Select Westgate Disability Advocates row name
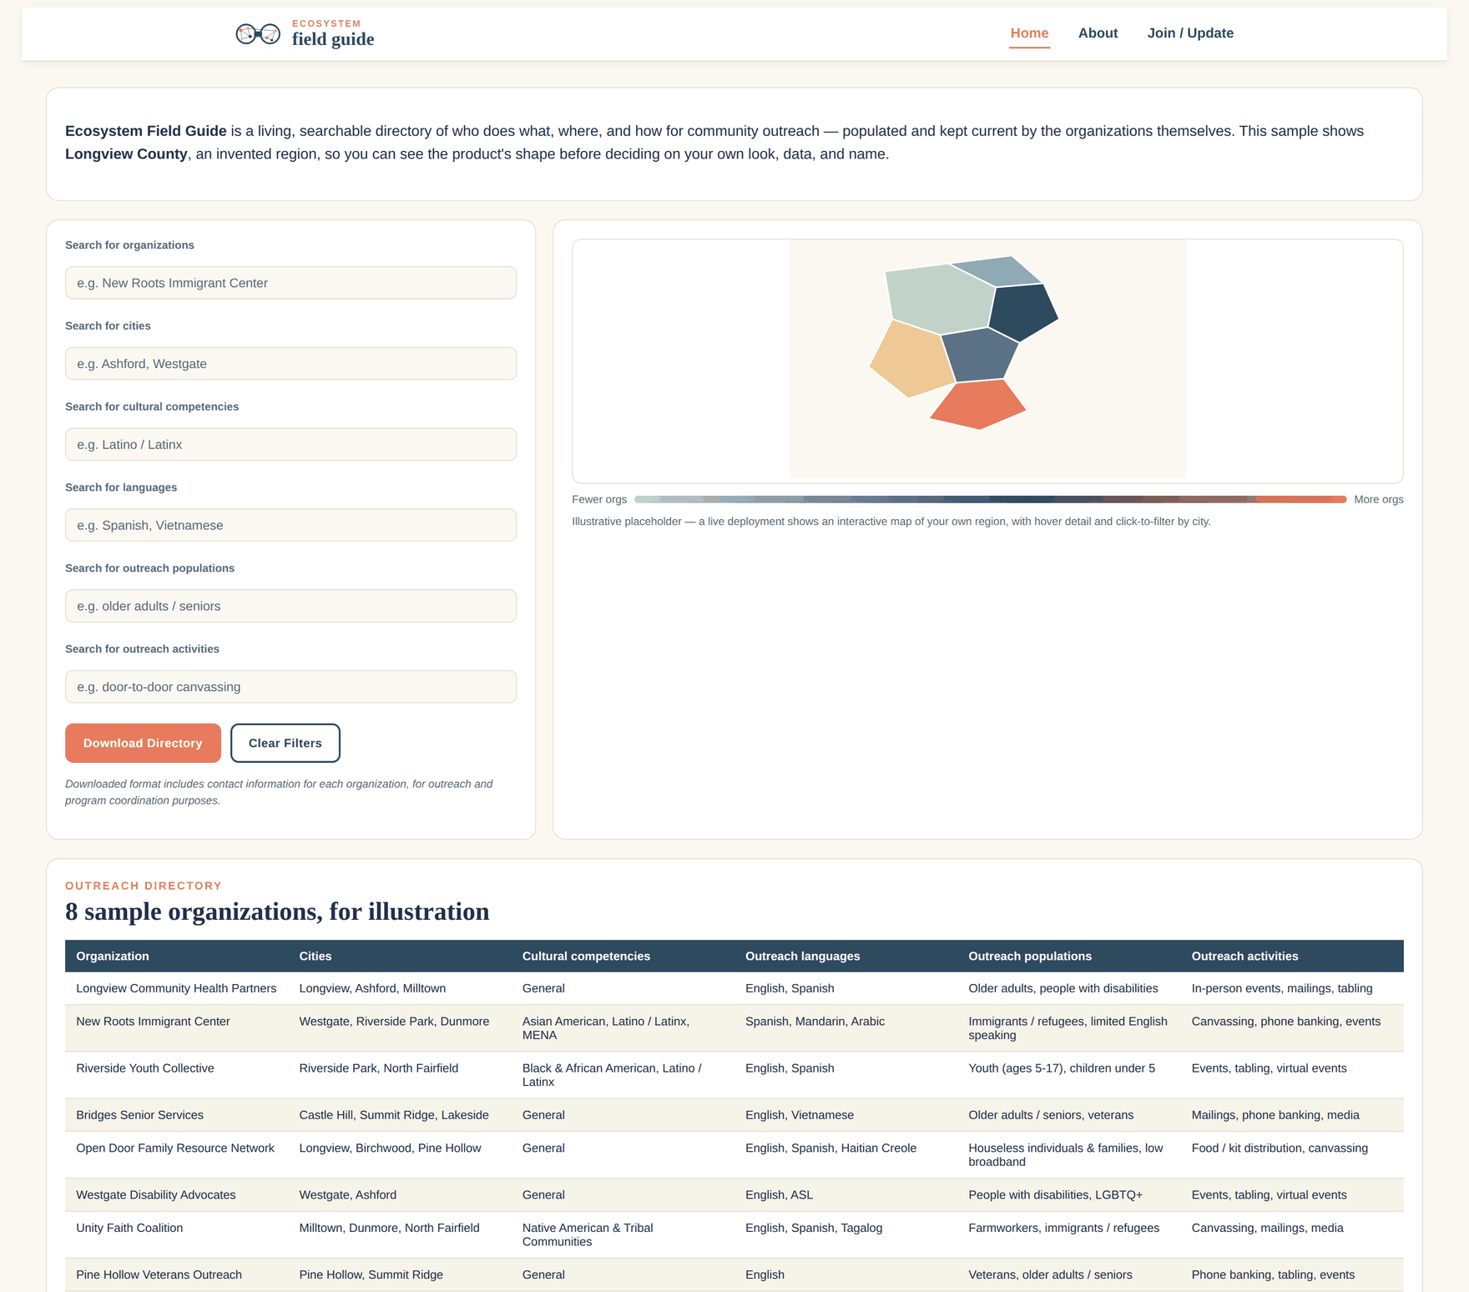 click(x=156, y=1195)
